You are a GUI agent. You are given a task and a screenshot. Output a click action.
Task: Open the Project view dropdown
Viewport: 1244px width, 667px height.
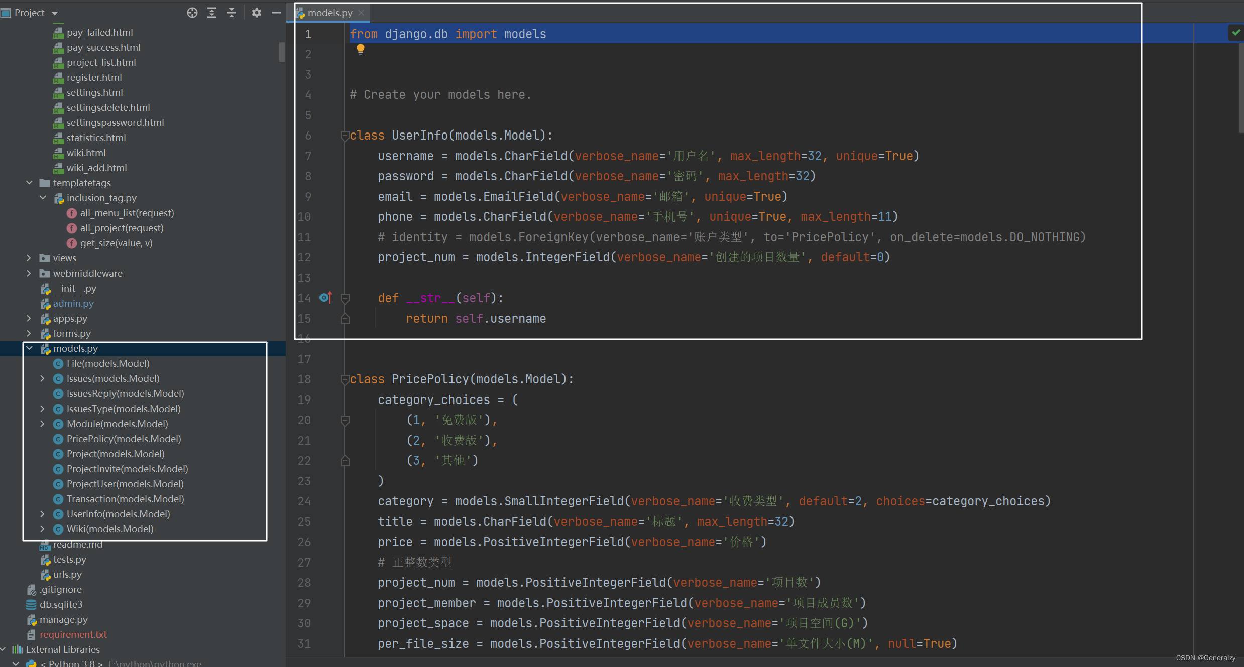point(55,13)
